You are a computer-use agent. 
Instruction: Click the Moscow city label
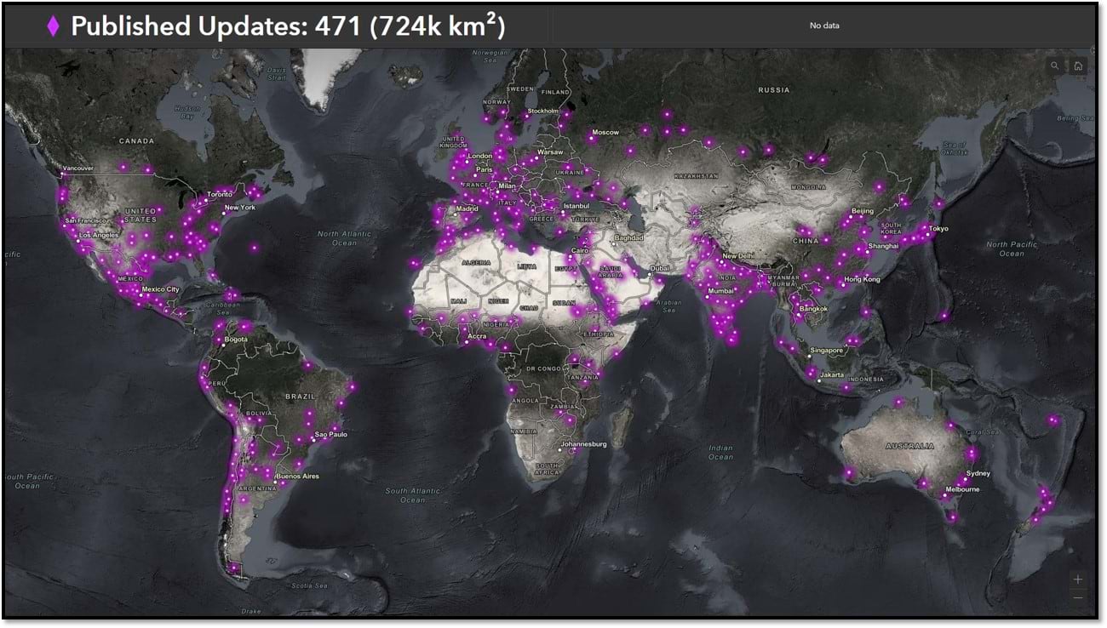click(605, 133)
